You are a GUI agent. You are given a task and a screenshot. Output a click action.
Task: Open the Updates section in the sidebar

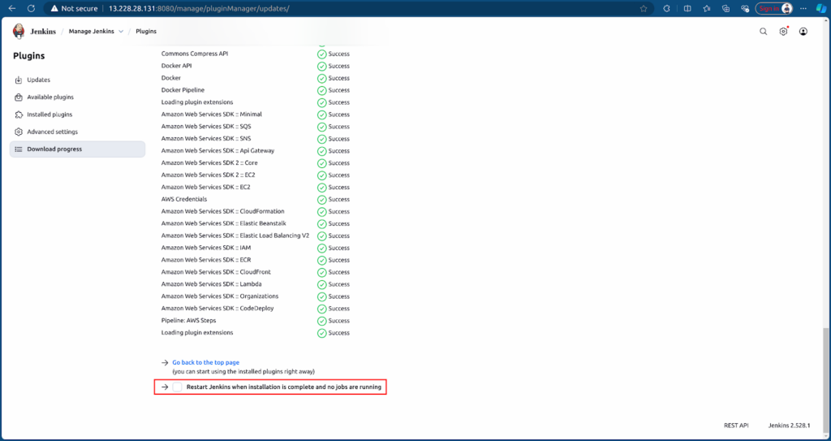click(38, 80)
